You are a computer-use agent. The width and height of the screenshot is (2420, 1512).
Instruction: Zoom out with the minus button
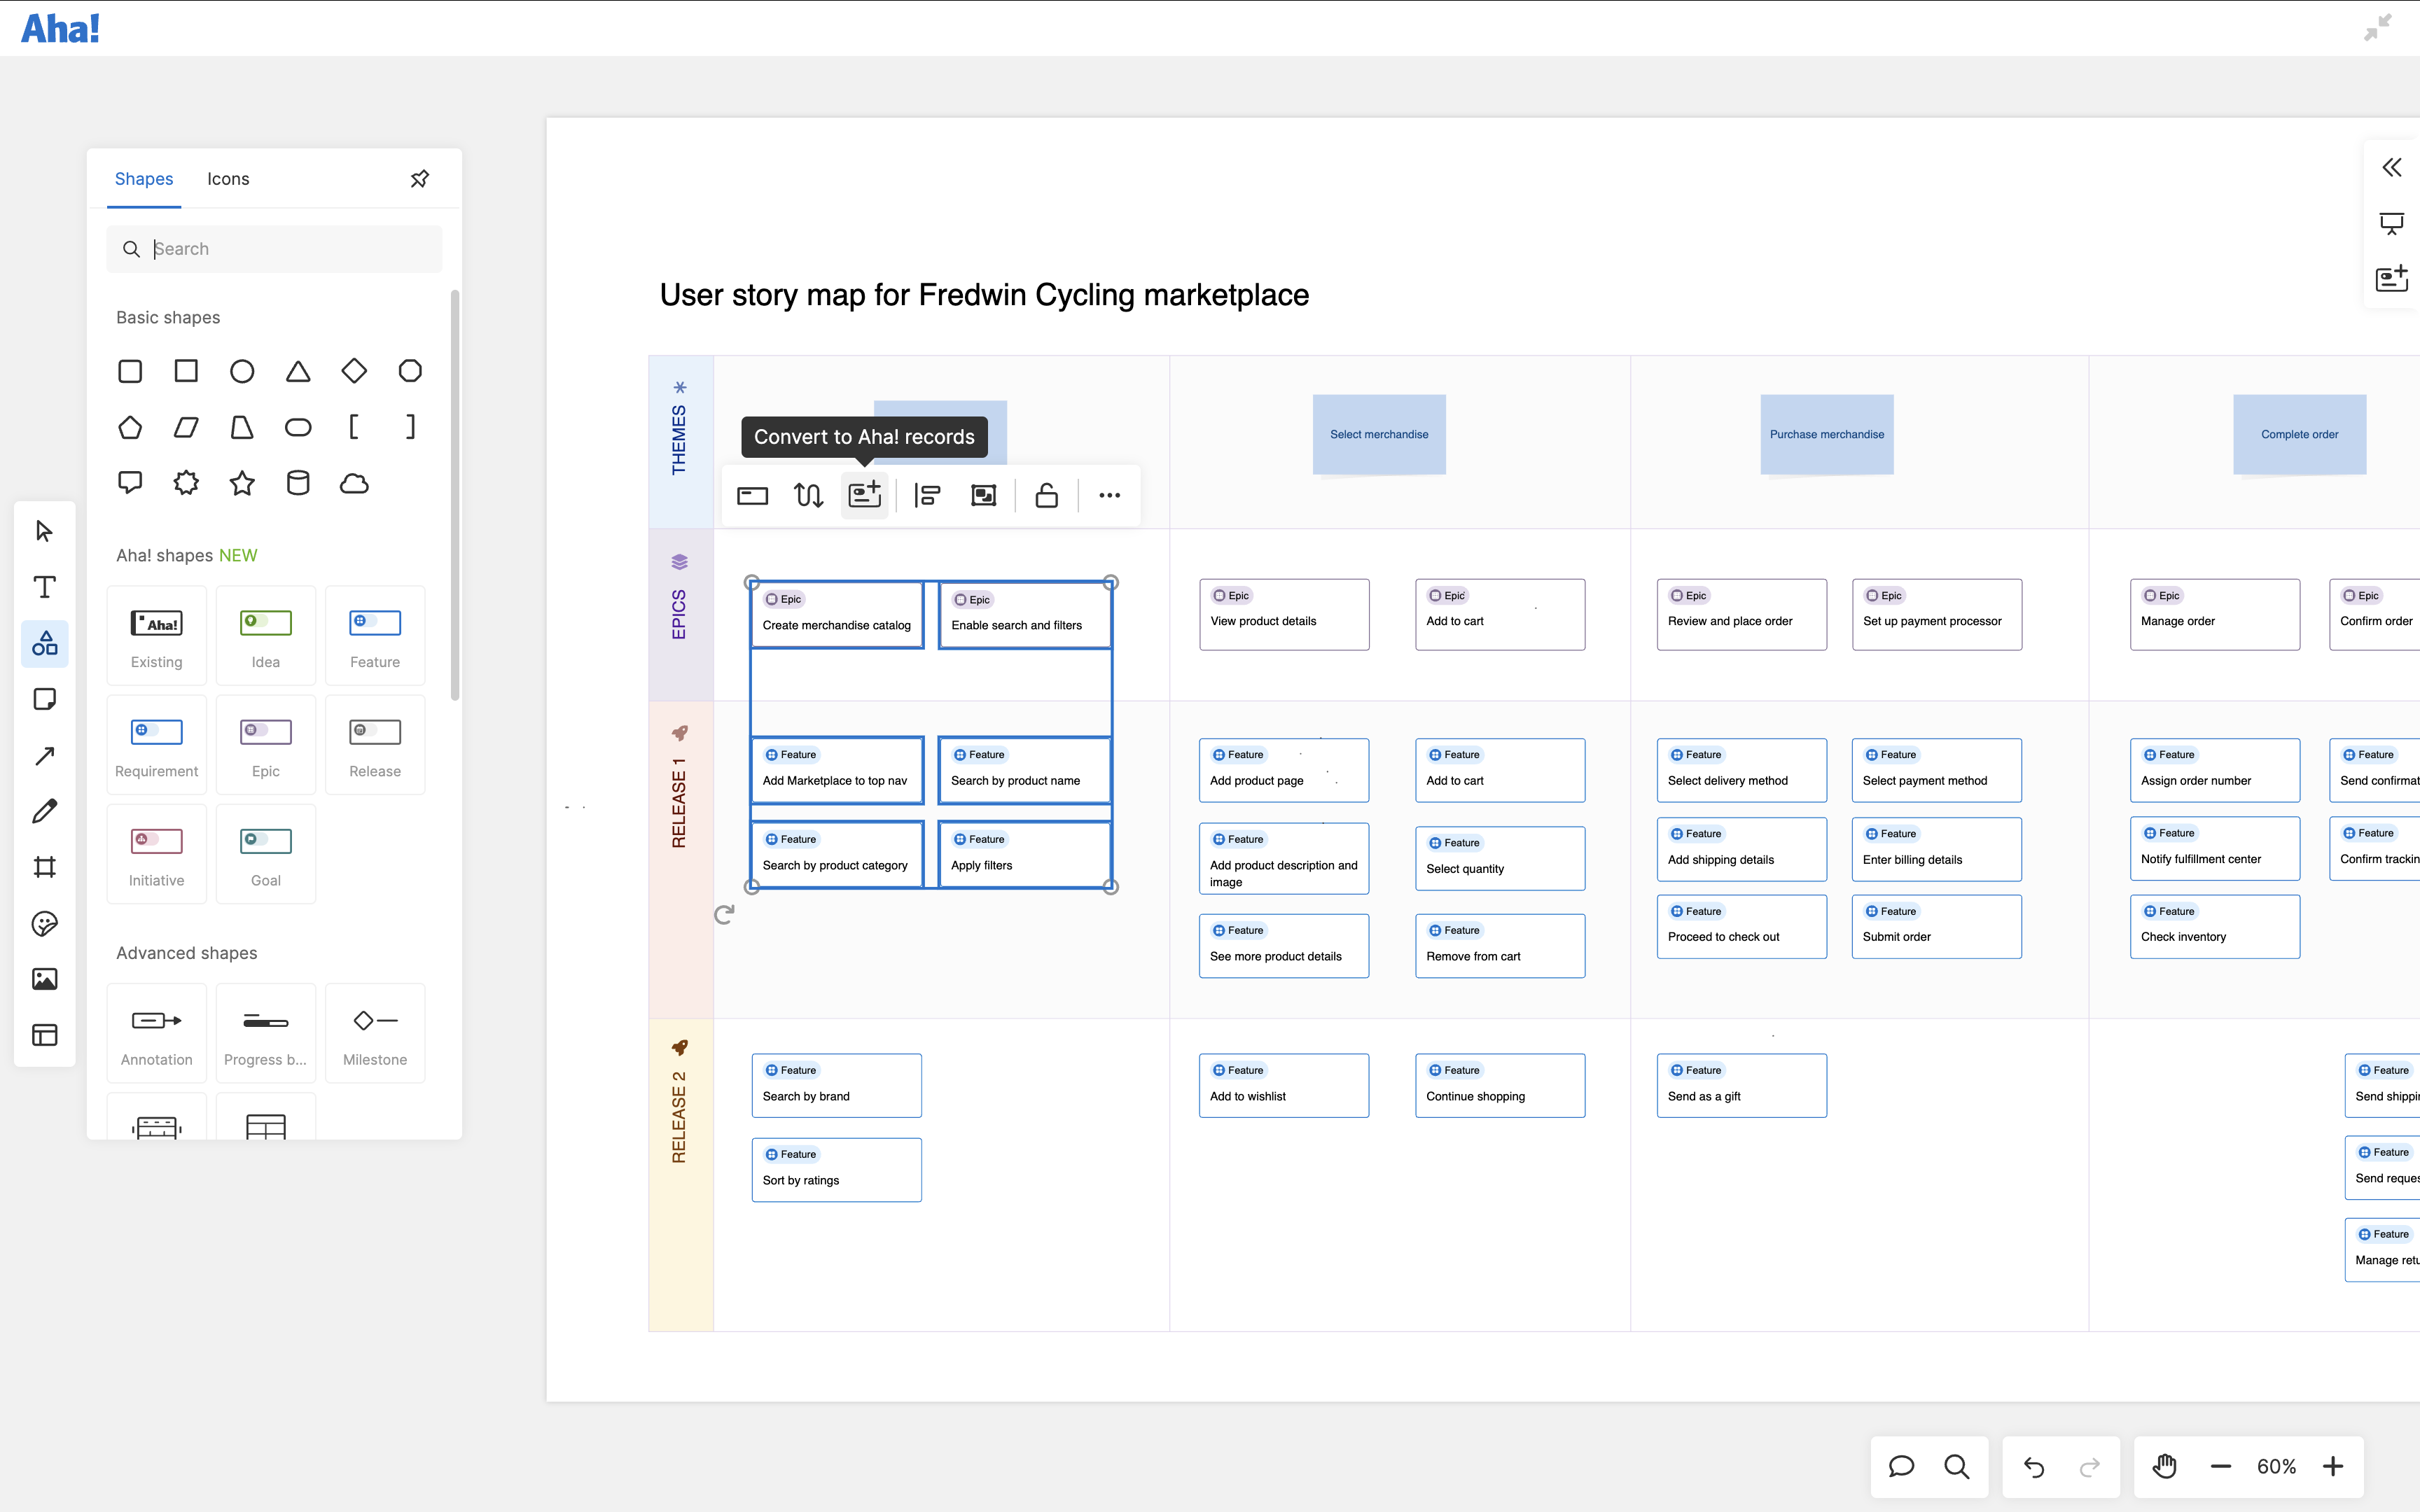click(x=2221, y=1467)
